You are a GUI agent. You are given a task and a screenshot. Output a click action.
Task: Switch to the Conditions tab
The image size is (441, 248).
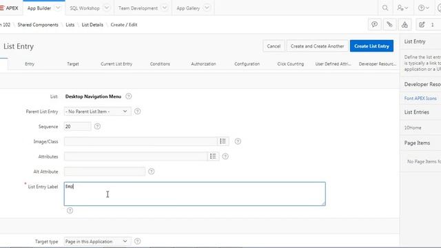[x=160, y=64]
